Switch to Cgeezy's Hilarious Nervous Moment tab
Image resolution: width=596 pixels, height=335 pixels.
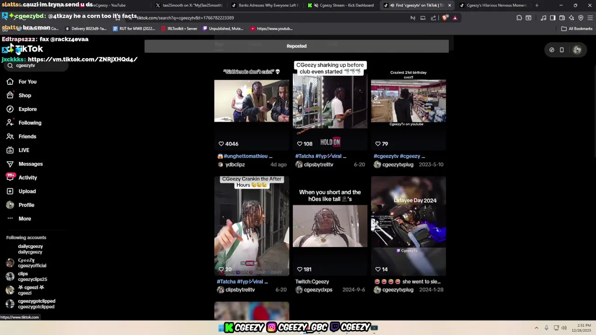(x=493, y=5)
